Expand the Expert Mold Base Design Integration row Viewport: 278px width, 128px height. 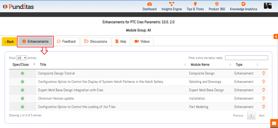coord(22,90)
